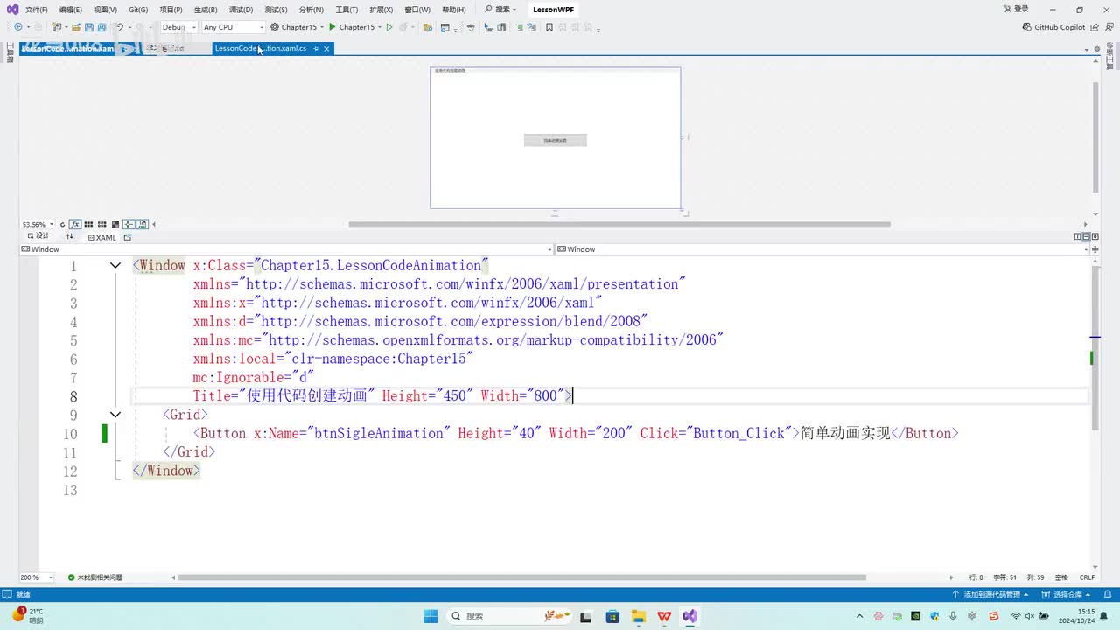Image resolution: width=1120 pixels, height=630 pixels.
Task: Click the code editor horizontal scrollbar
Action: [x=521, y=577]
